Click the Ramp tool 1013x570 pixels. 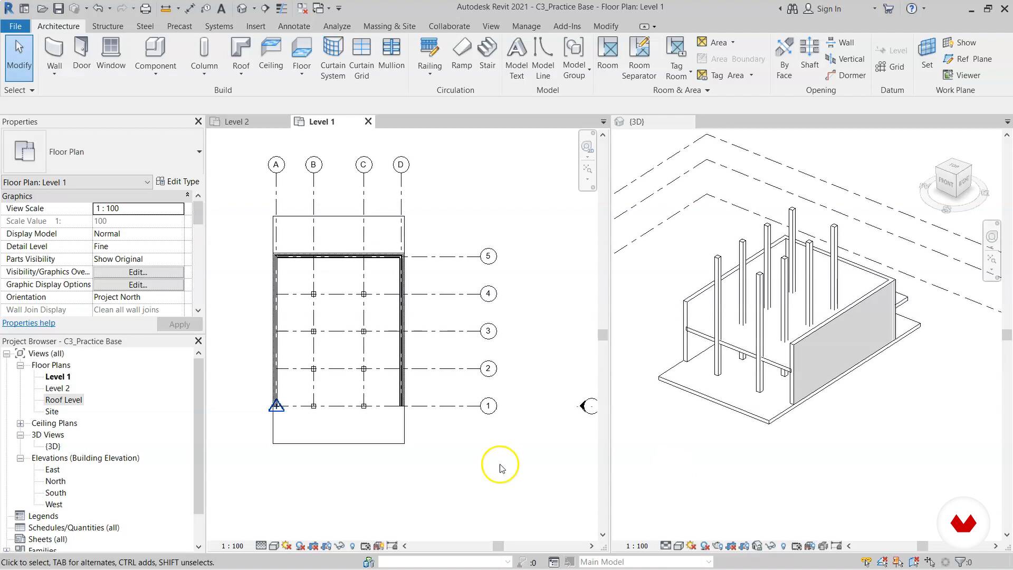[x=462, y=53]
